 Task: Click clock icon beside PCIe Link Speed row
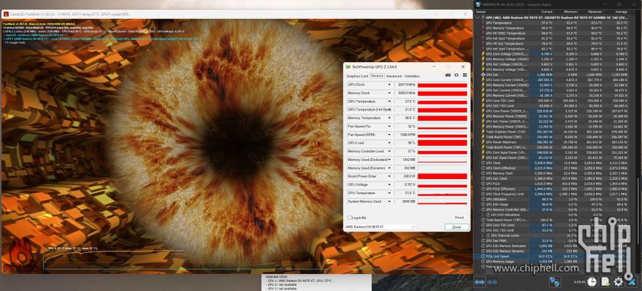click(x=483, y=256)
